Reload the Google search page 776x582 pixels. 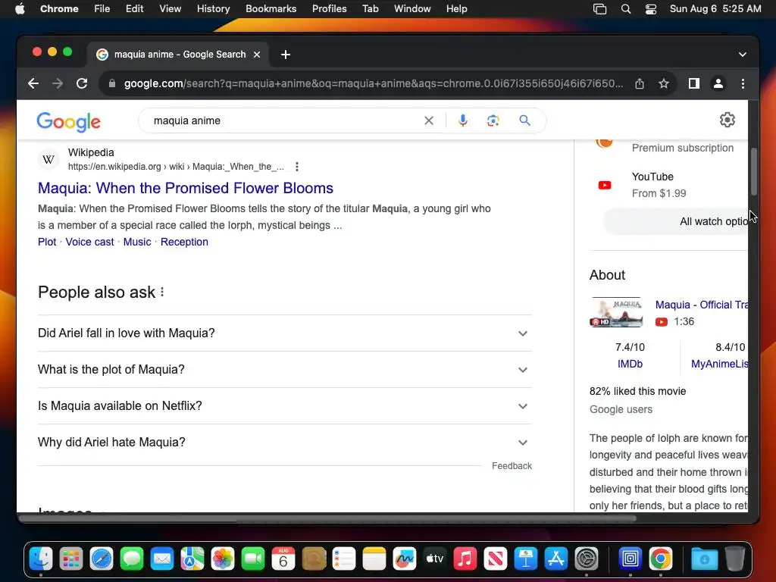pyautogui.click(x=82, y=83)
